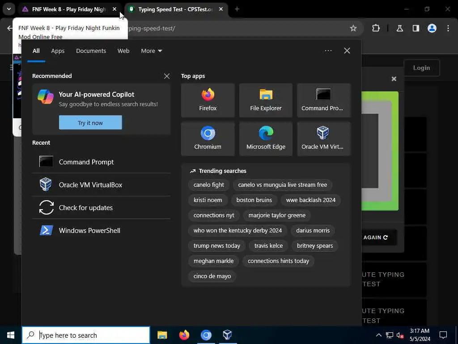Open search panel options ellipsis menu
Screen dimensions: 458x344
click(x=328, y=51)
